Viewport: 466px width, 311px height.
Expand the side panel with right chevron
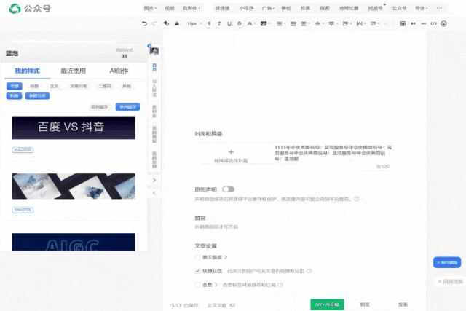(154, 180)
